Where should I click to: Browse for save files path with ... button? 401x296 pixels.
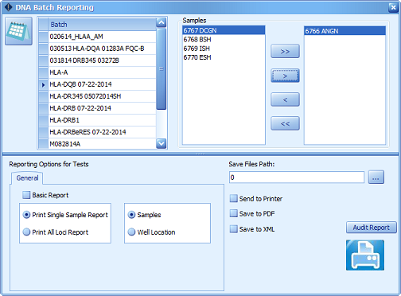pos(376,177)
